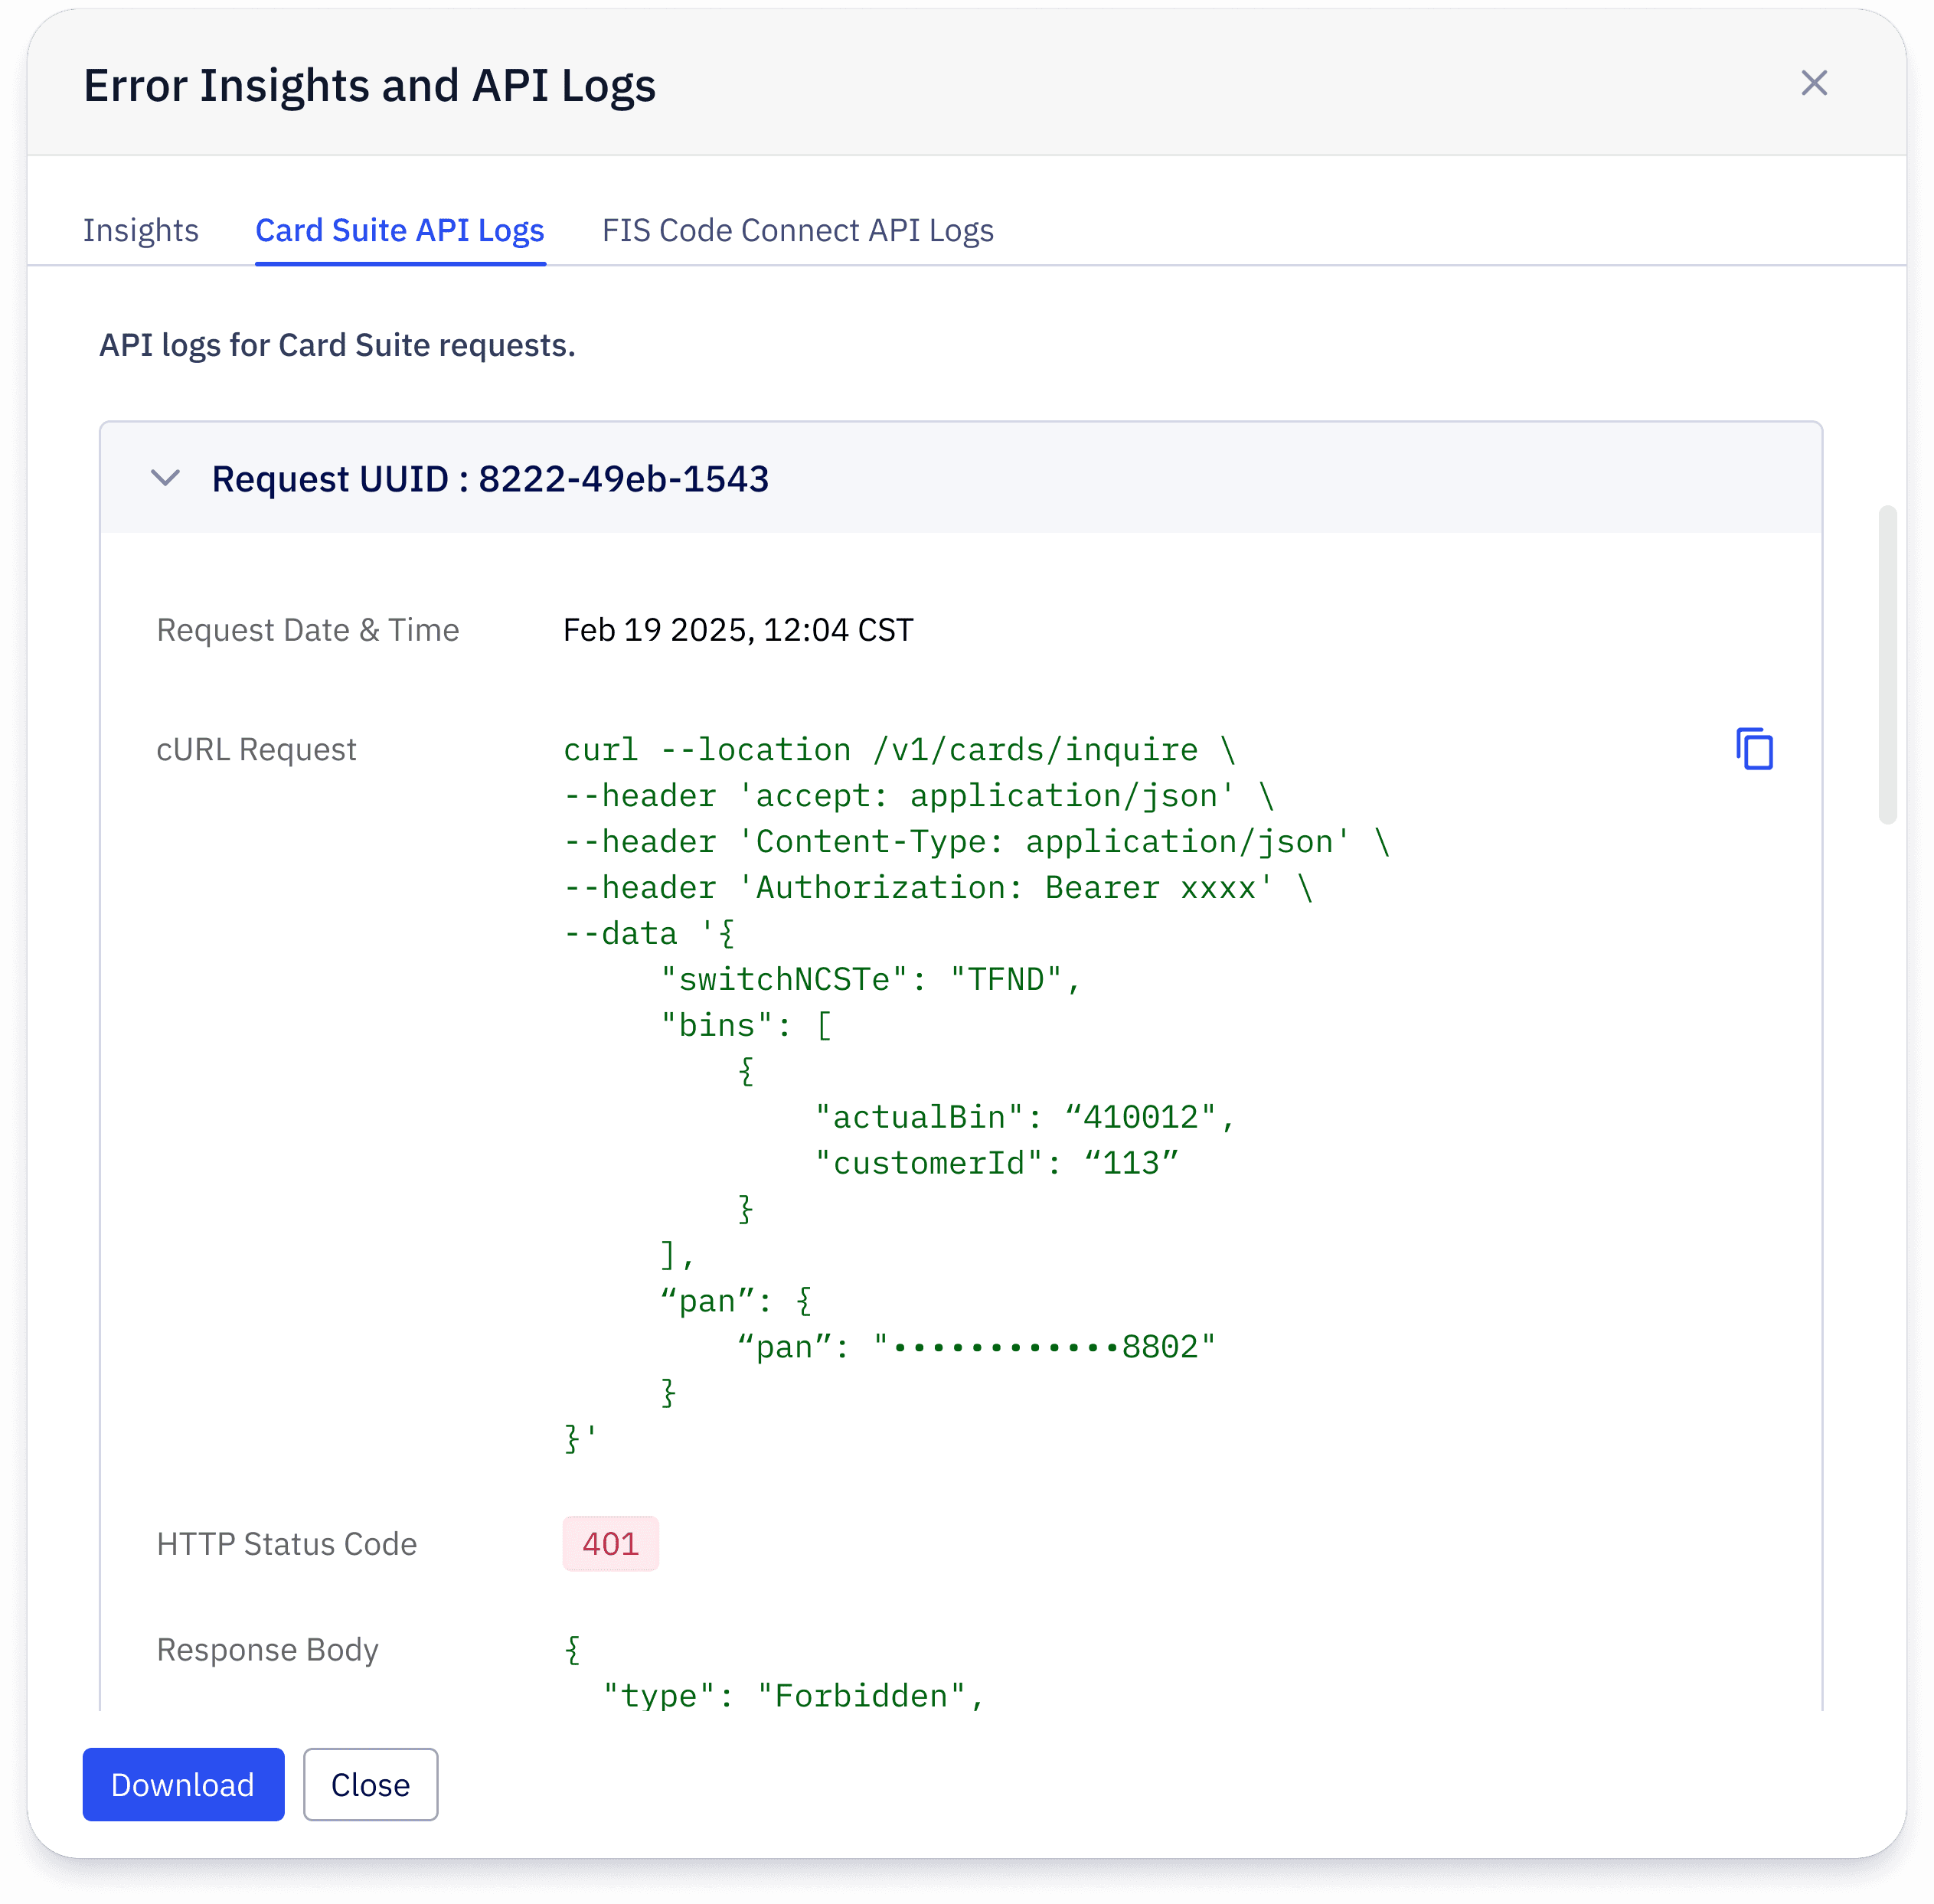Click the Error Insights and API Logs title
Screen dimensions: 1934x1904
[x=369, y=86]
